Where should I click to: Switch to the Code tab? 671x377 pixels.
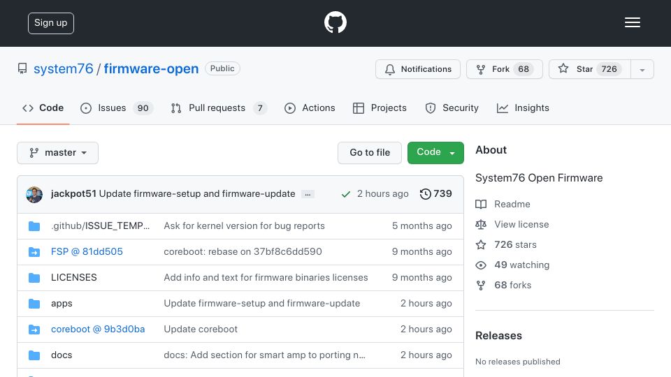(43, 108)
